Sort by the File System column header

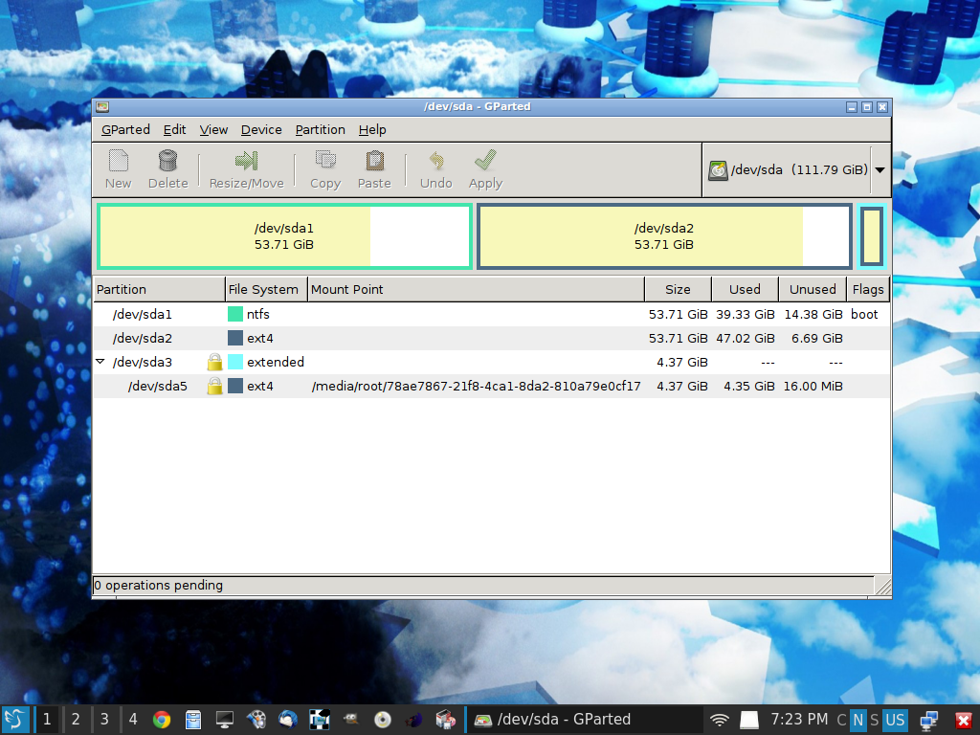point(266,289)
